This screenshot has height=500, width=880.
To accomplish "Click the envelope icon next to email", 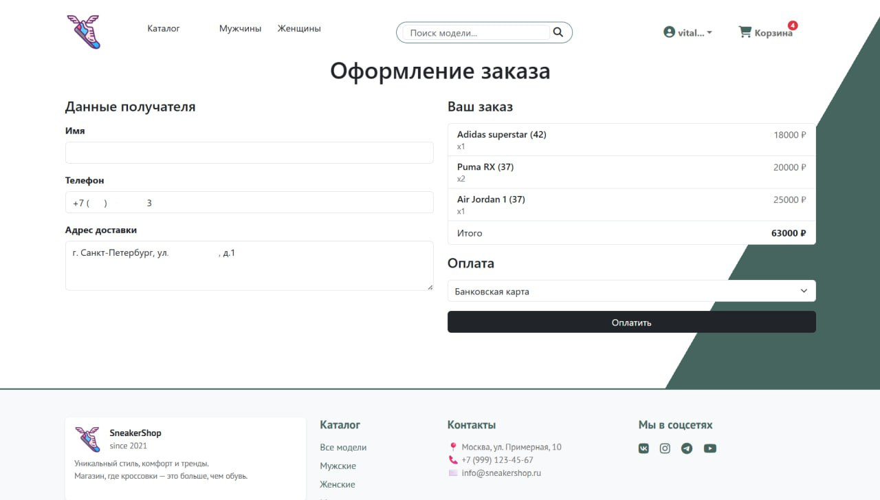I will (453, 473).
